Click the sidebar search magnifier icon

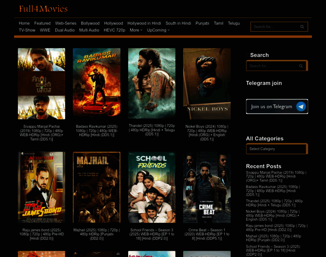click(x=301, y=66)
